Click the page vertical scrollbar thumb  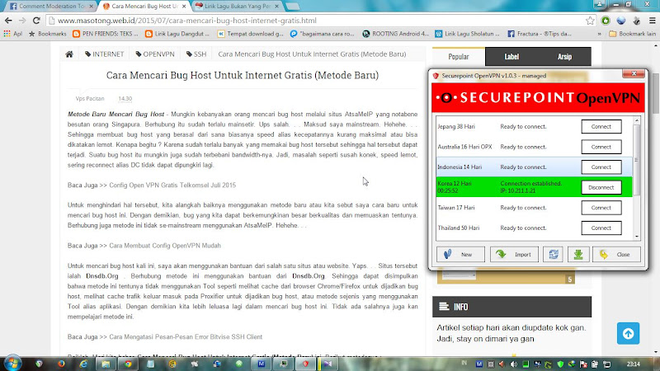[656, 92]
